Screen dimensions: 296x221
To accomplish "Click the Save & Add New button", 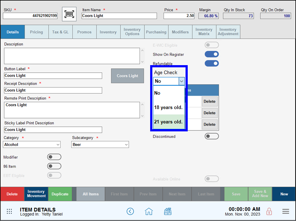I will click(x=260, y=194).
